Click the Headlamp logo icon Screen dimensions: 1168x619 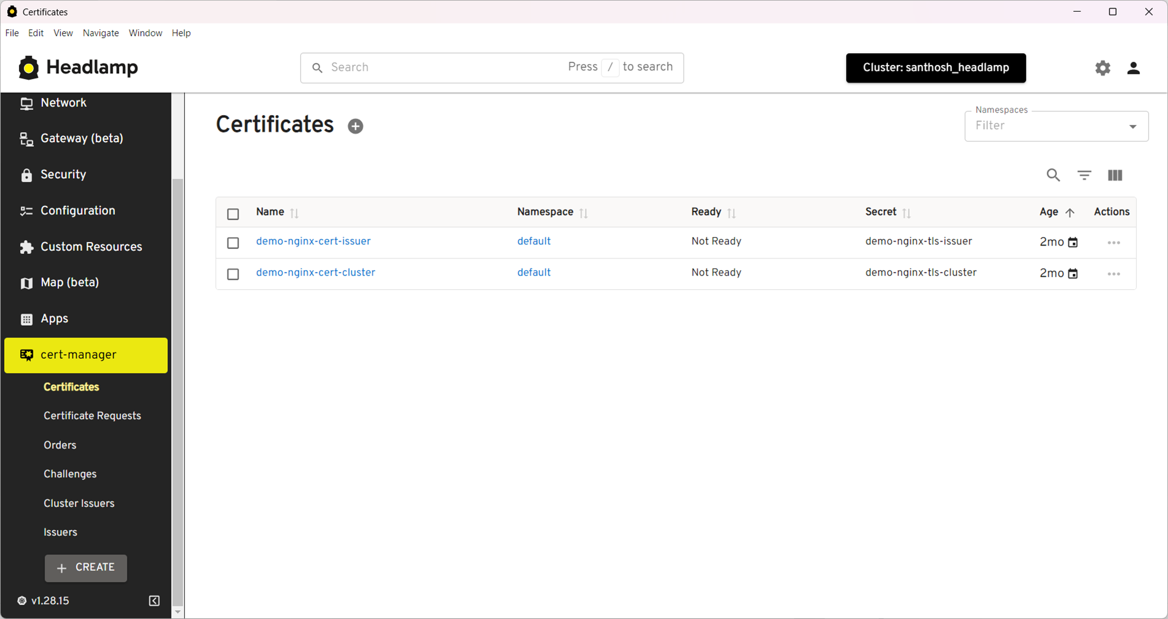[28, 68]
